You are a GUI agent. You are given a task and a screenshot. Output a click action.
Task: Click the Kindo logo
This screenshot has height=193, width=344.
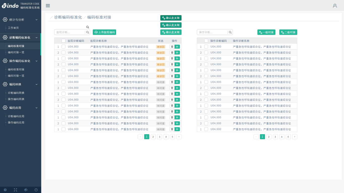click(x=10, y=6)
